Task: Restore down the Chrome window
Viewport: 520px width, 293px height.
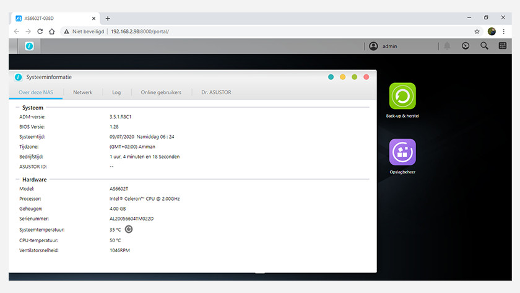Action: [x=486, y=17]
